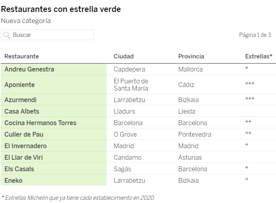The height and width of the screenshot is (203, 276).
Task: Select the El Llar de Viri entry
Action: (x=24, y=157)
